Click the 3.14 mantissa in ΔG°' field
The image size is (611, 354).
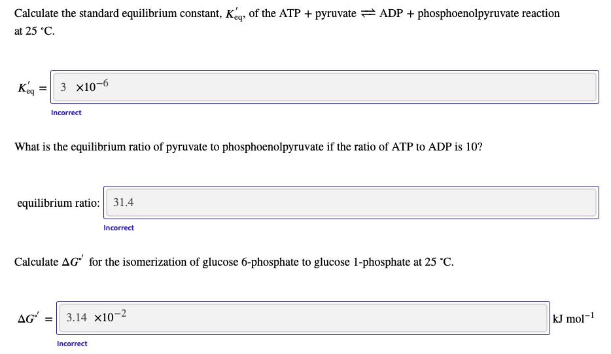coord(77,318)
